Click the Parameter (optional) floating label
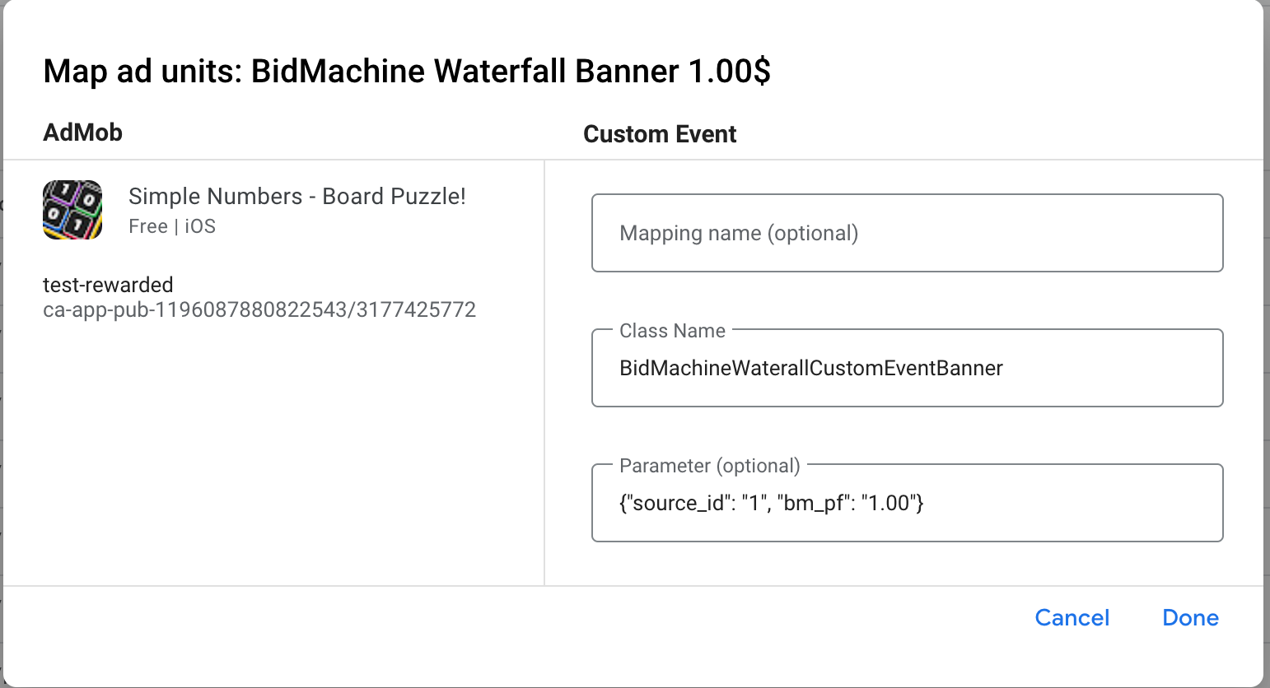The width and height of the screenshot is (1270, 688). click(710, 466)
